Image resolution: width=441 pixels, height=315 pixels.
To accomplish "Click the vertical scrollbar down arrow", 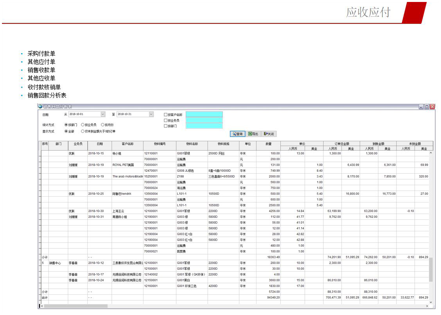I will click(431, 302).
